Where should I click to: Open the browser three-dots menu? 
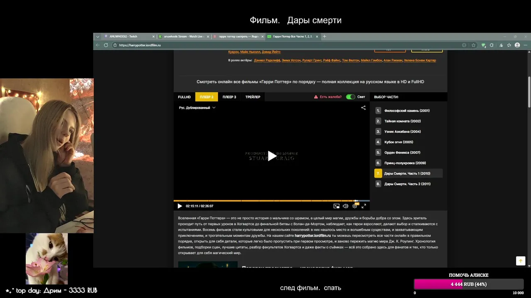(526, 45)
